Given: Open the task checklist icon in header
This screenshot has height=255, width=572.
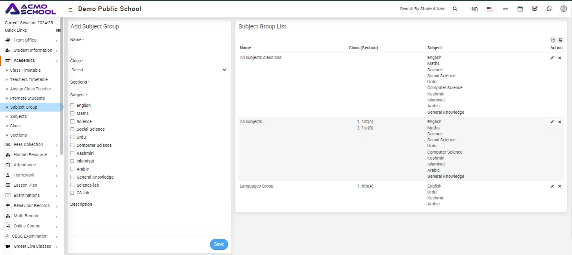Looking at the screenshot, I should point(535,9).
